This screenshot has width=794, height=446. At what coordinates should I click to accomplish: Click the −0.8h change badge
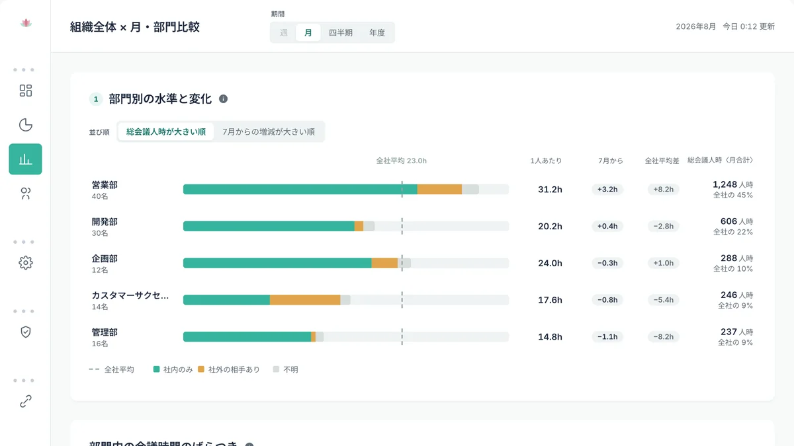[607, 300]
